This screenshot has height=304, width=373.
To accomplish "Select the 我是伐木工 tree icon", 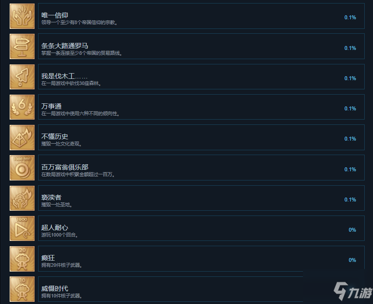I will point(22,77).
